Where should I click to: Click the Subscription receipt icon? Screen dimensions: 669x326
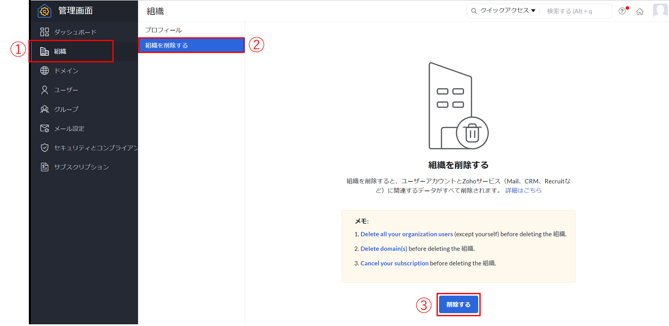(x=45, y=167)
